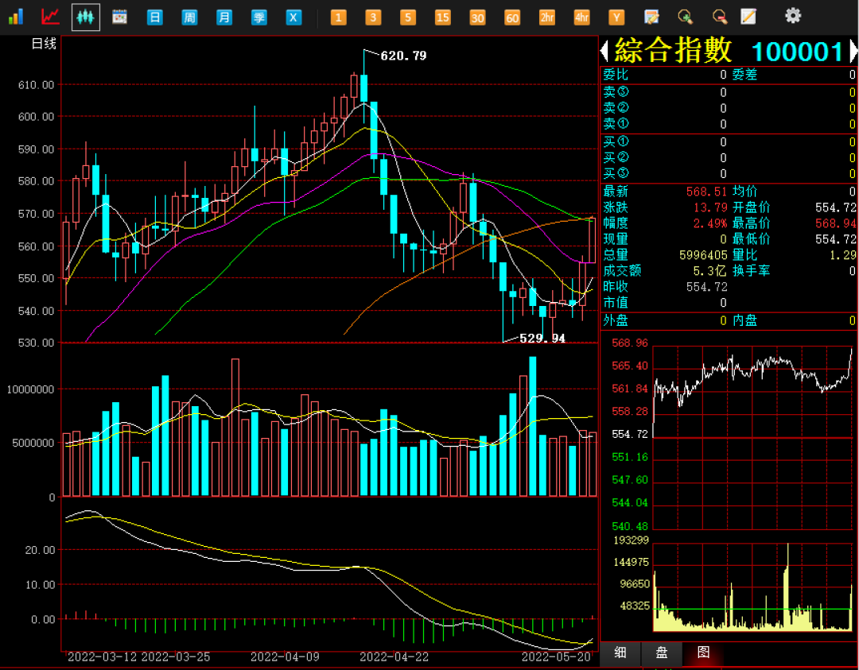Click the symbol code 100001
Image resolution: width=859 pixels, height=670 pixels.
(797, 52)
